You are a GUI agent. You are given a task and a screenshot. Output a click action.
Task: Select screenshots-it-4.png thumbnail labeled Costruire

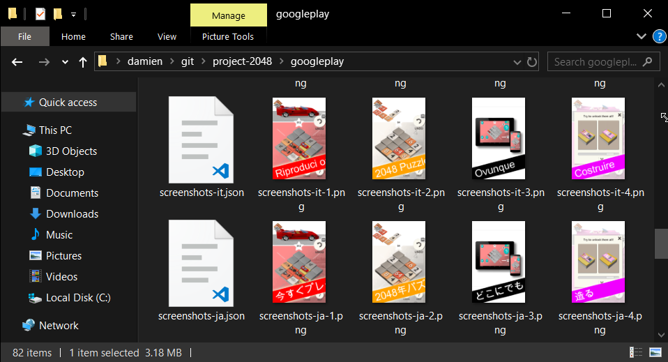(x=598, y=139)
